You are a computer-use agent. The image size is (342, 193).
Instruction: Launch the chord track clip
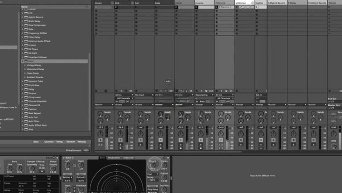pyautogui.click(x=176, y=7)
